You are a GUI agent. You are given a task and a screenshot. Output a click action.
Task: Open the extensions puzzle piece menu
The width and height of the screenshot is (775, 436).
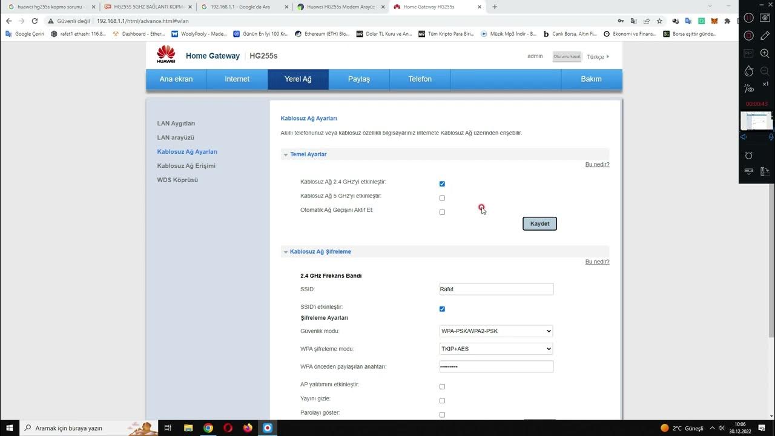point(727,21)
